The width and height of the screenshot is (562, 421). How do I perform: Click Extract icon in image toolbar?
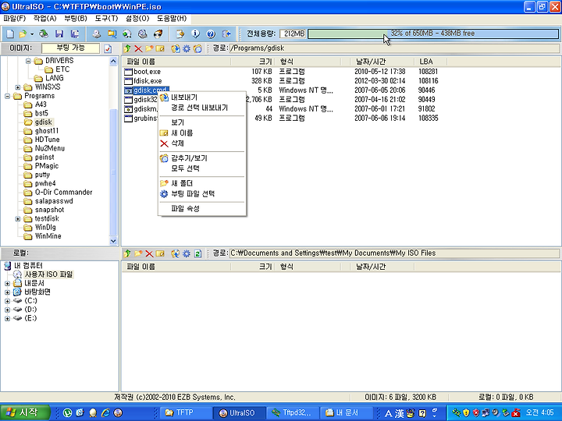pyautogui.click(x=176, y=48)
